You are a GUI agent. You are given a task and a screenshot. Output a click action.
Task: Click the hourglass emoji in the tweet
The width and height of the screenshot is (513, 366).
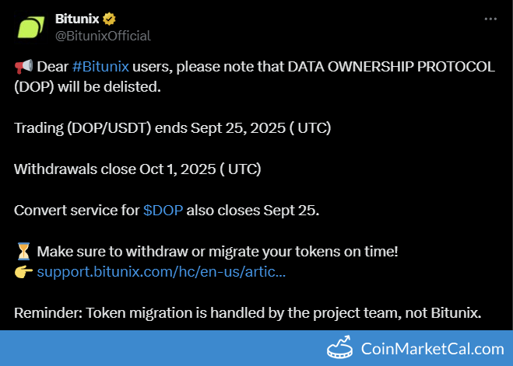click(x=23, y=252)
